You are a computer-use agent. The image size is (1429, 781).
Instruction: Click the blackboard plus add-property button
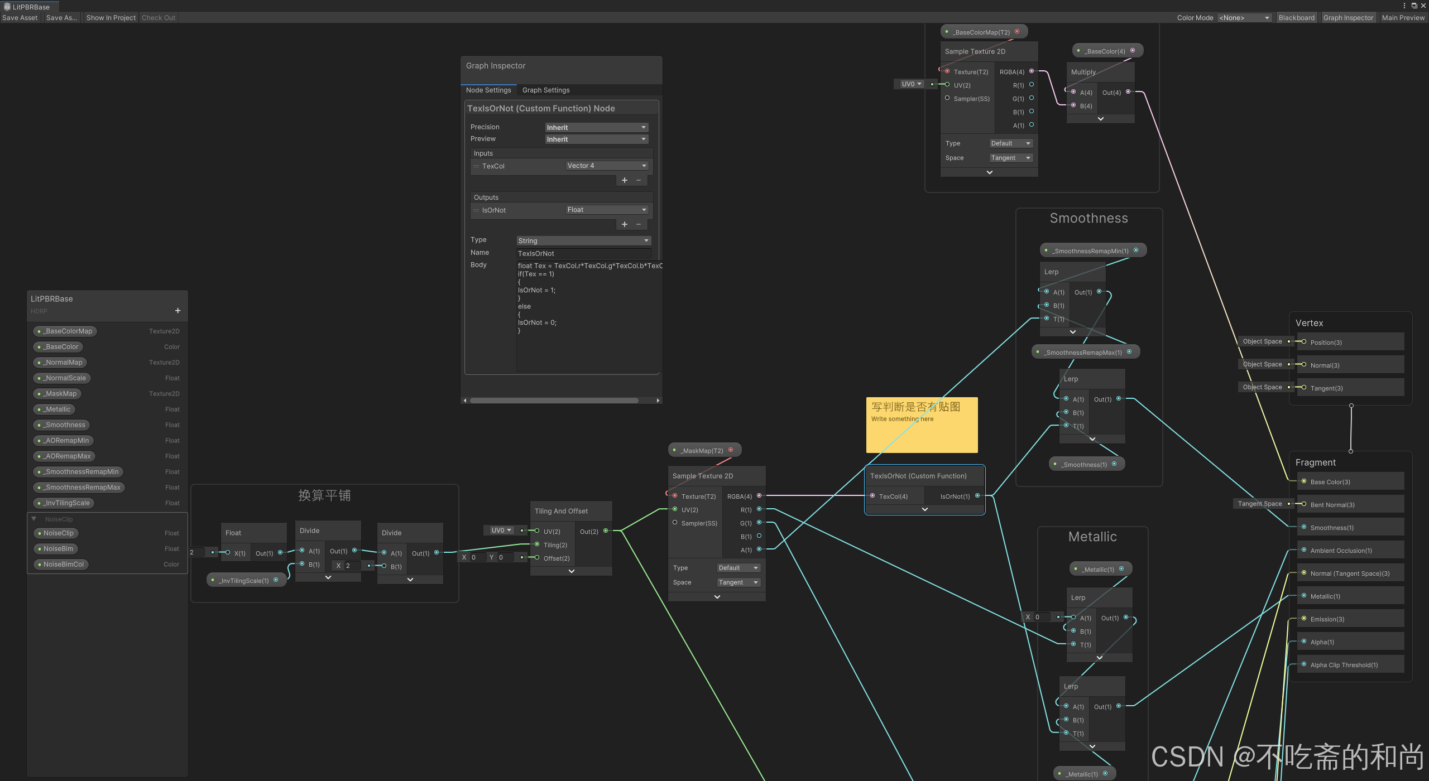coord(178,311)
